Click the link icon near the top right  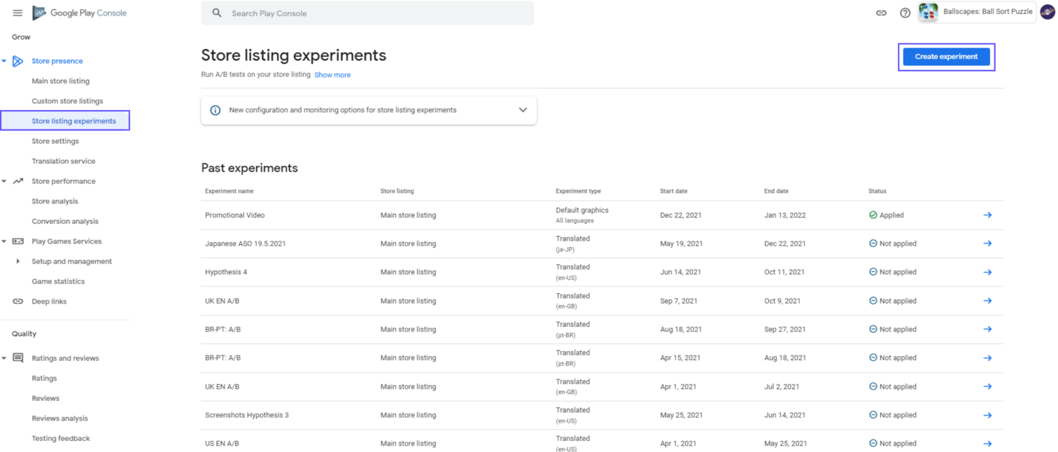pos(881,13)
